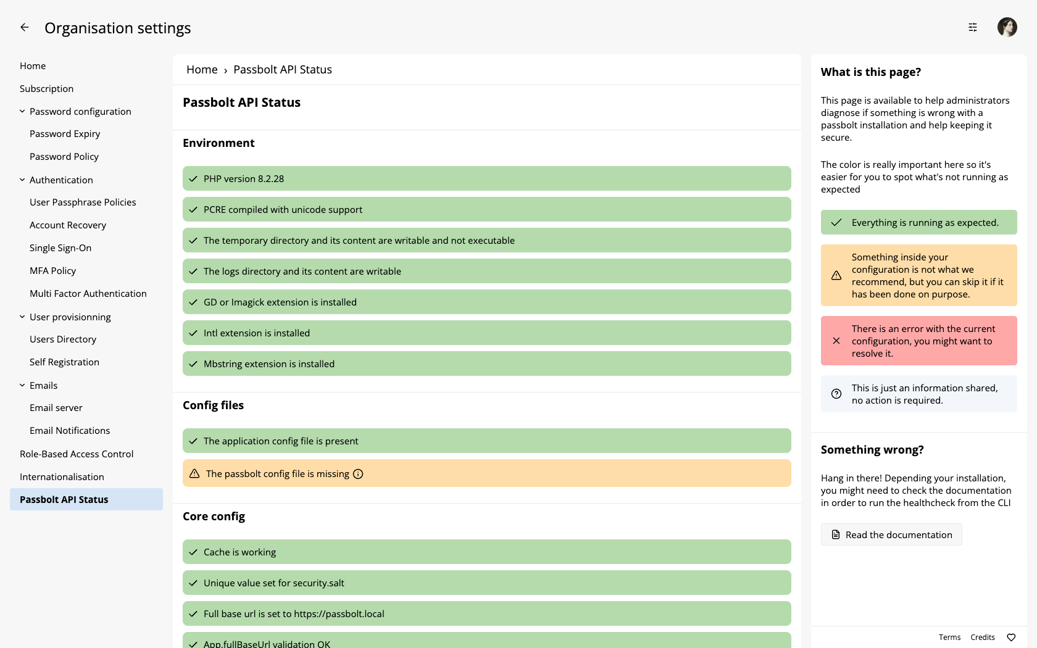1037x648 pixels.
Task: Click checkmark beside Intl extension is installed
Action: (193, 333)
